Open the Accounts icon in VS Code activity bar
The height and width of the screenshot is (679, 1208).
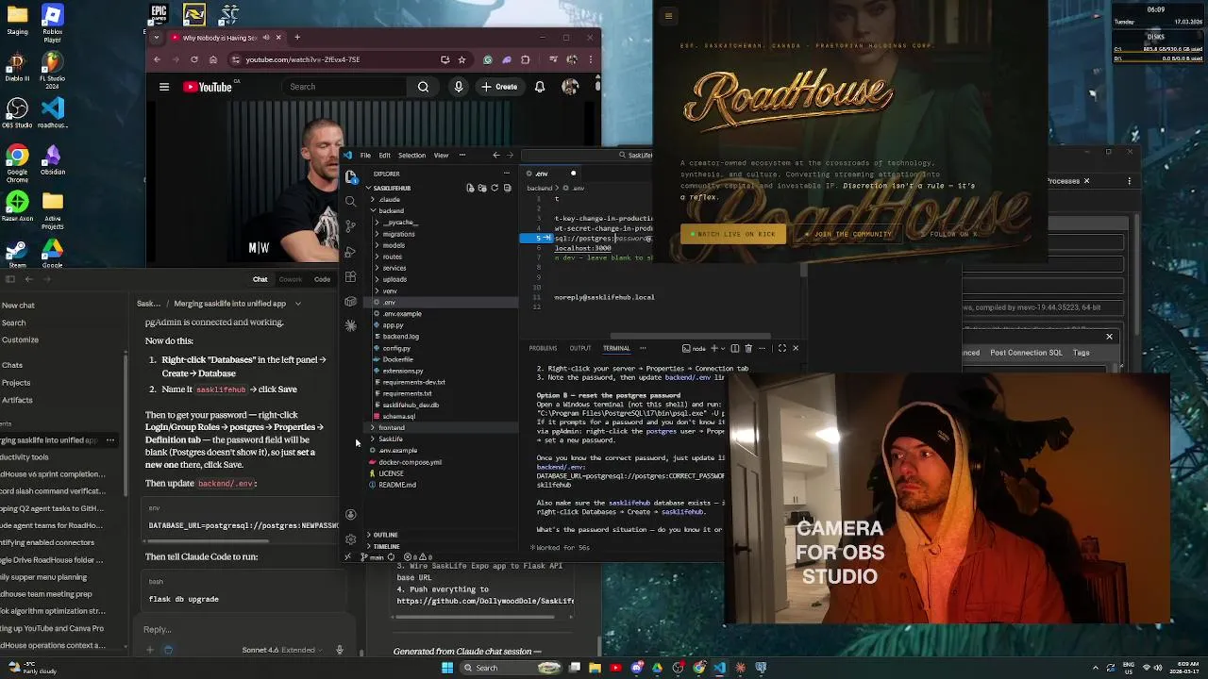[x=351, y=515]
